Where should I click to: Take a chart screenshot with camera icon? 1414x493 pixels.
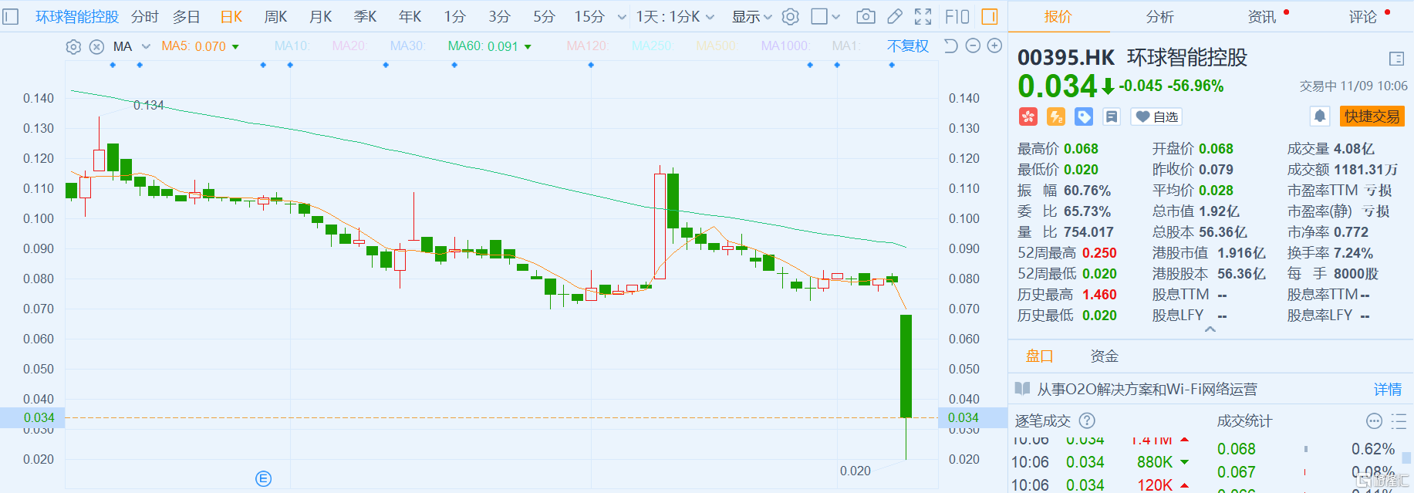[866, 16]
